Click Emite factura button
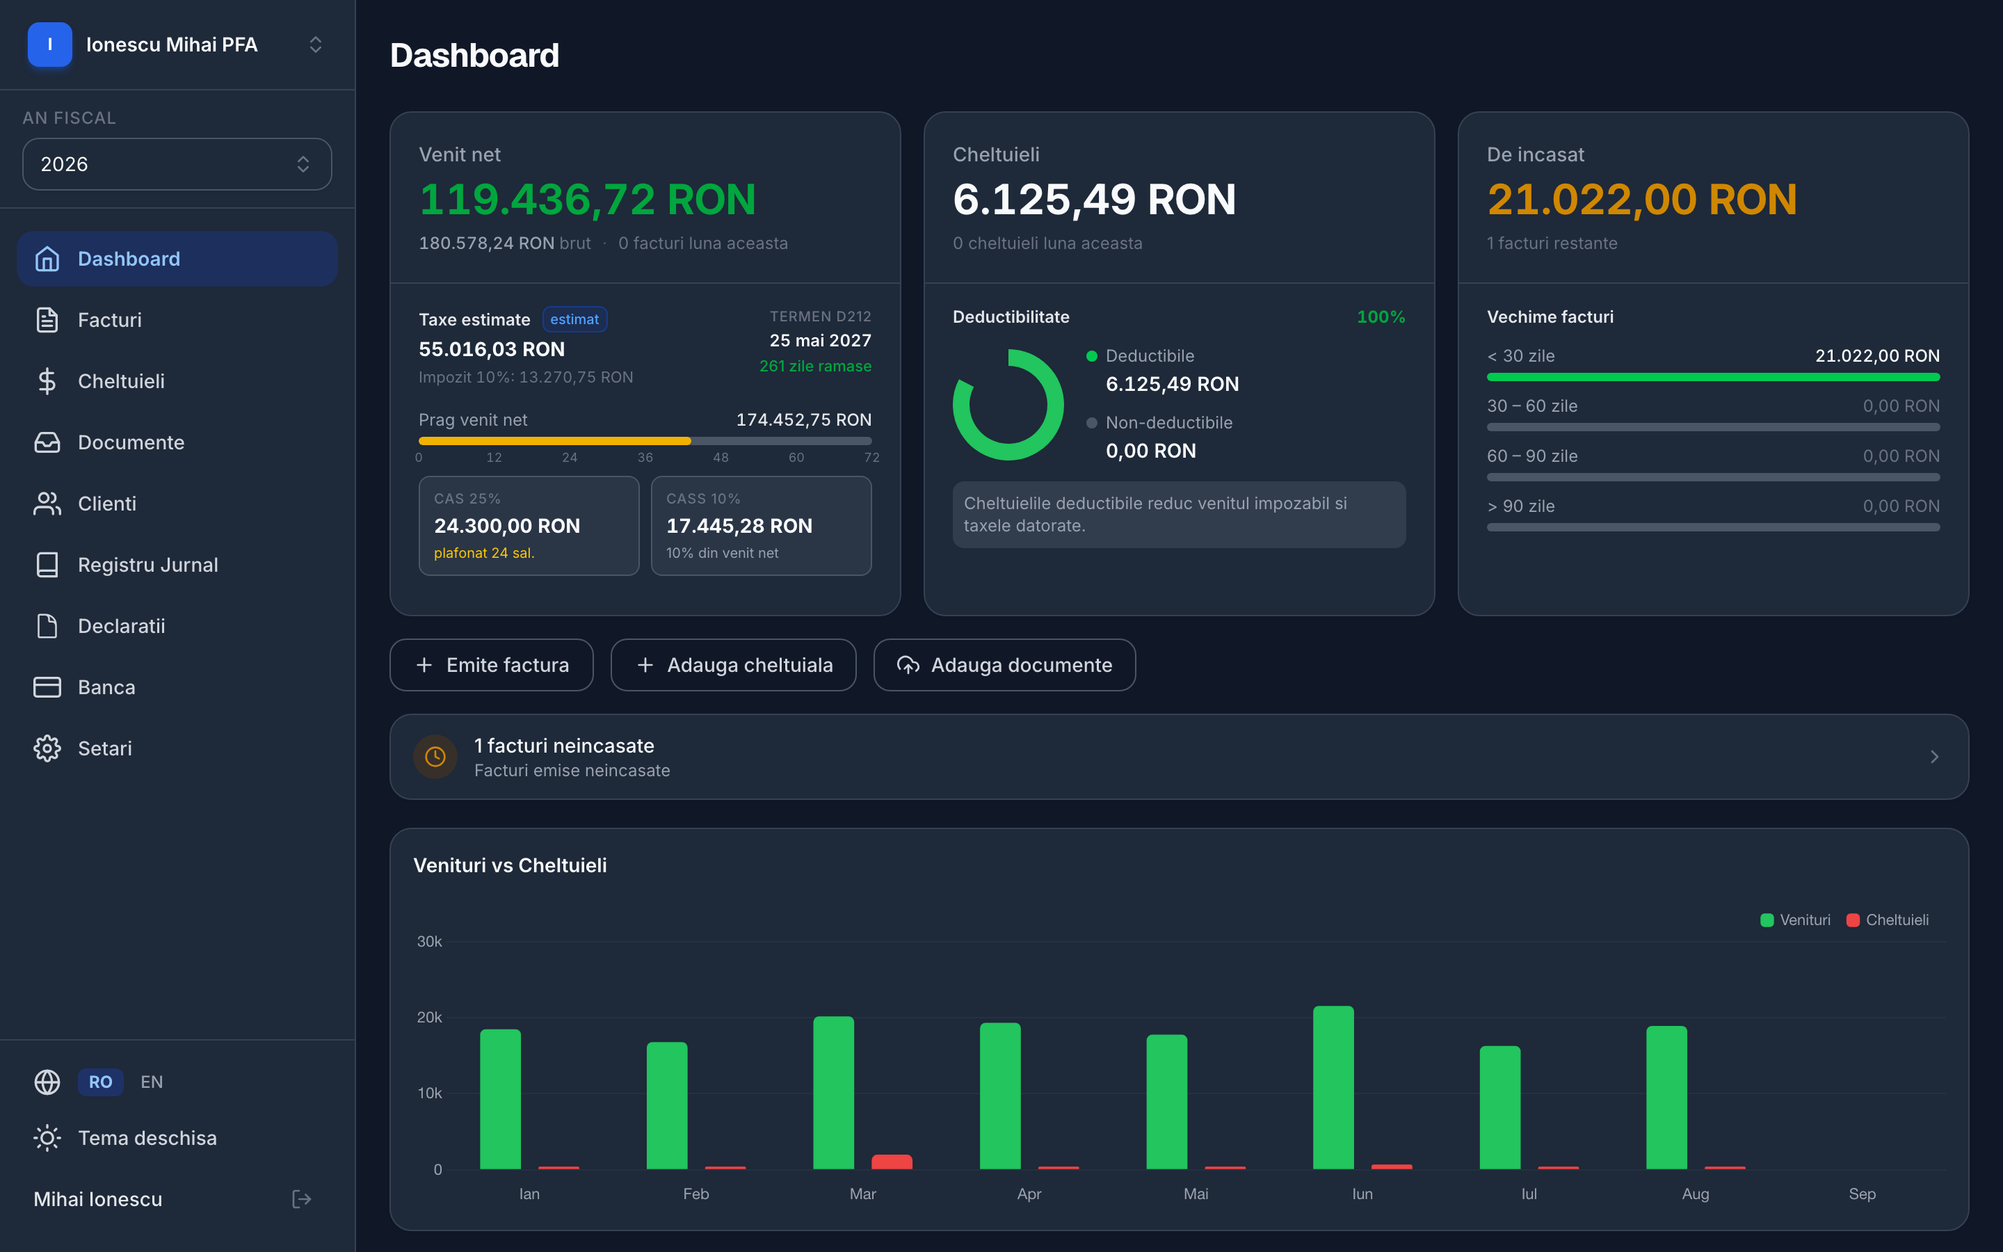The height and width of the screenshot is (1252, 2003). tap(492, 666)
